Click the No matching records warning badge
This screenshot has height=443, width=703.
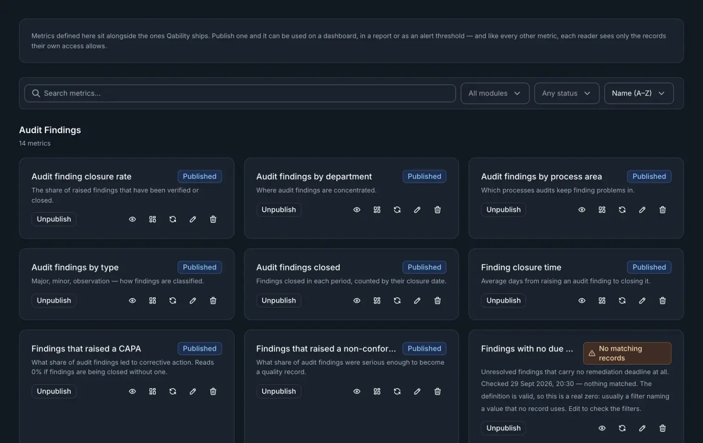(627, 353)
